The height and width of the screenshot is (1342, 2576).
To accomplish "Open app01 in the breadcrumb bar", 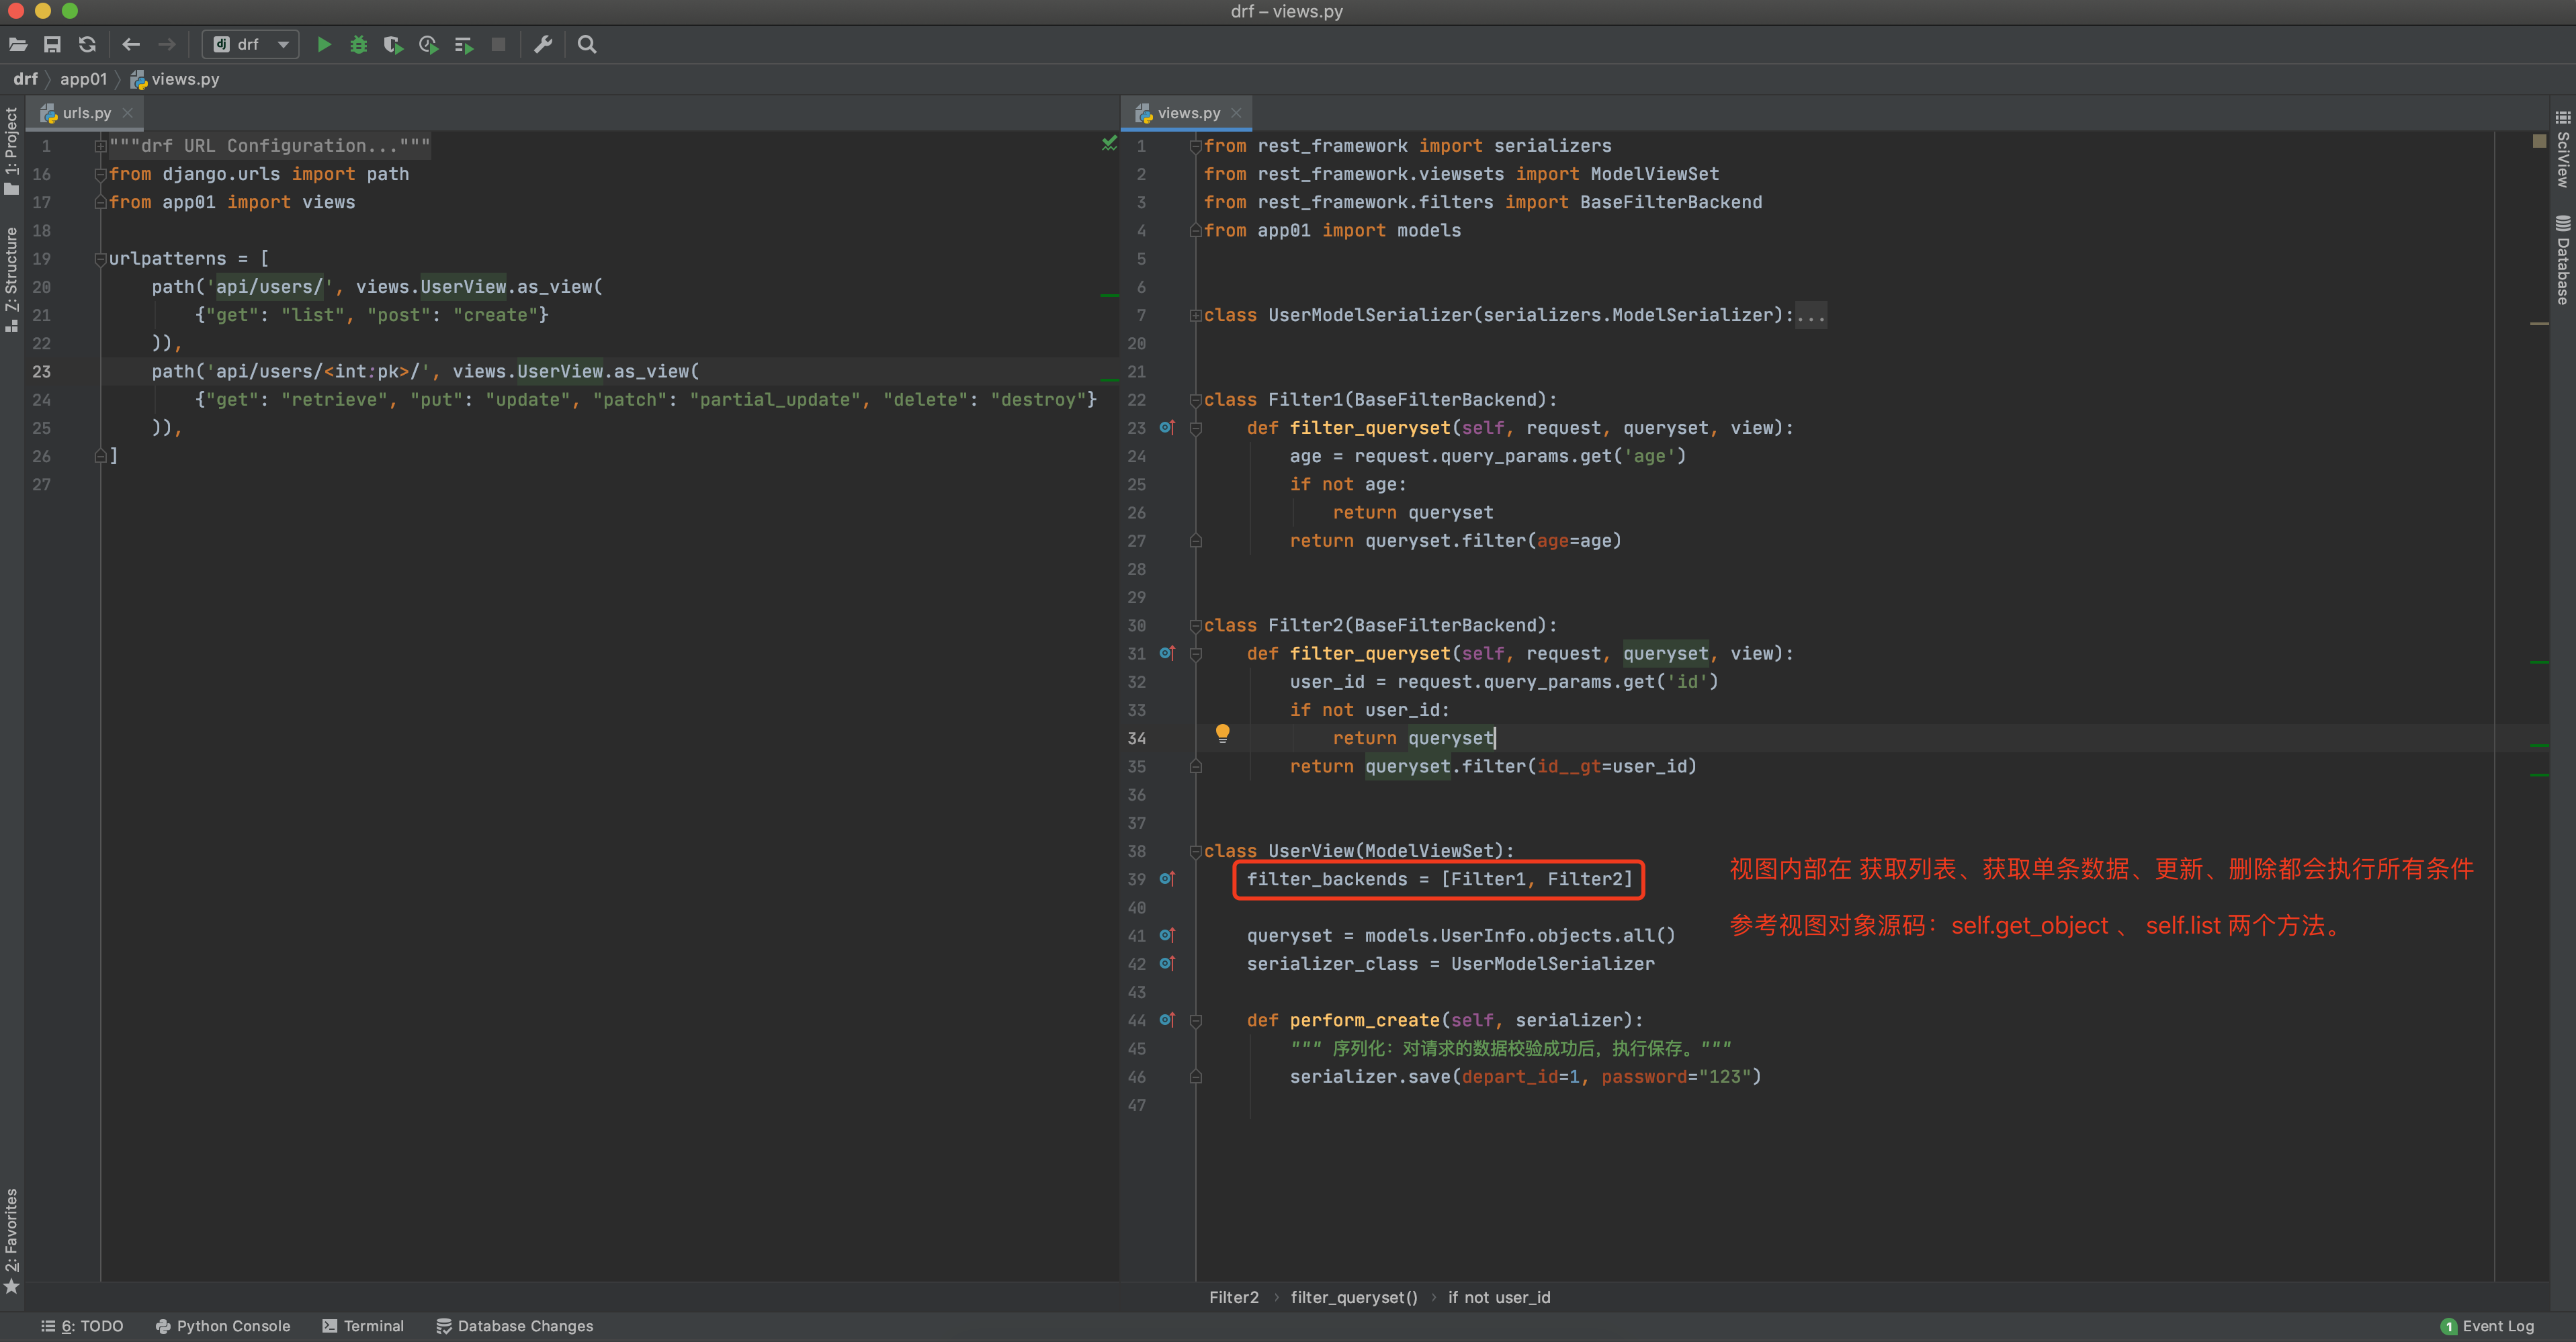I will tap(83, 79).
